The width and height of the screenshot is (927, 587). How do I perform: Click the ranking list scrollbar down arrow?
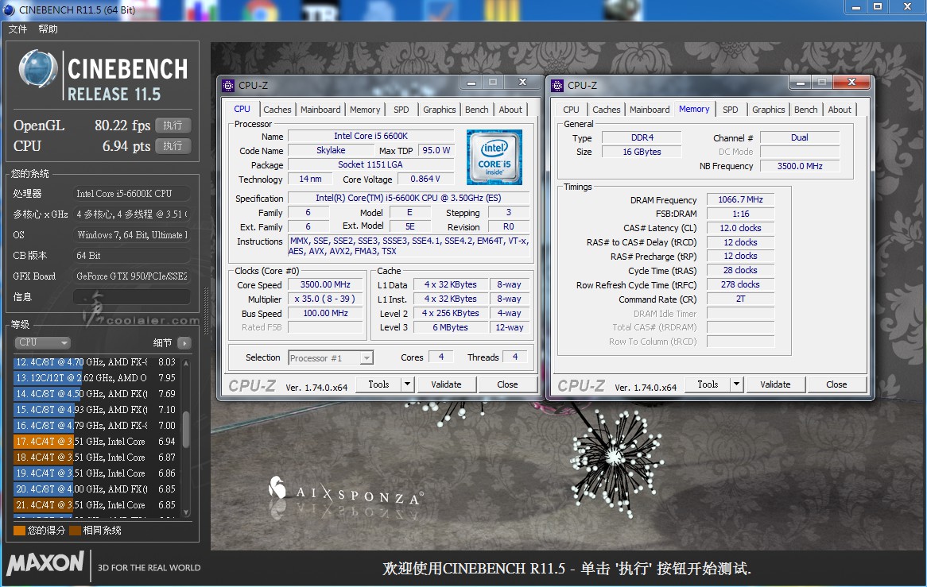[186, 512]
